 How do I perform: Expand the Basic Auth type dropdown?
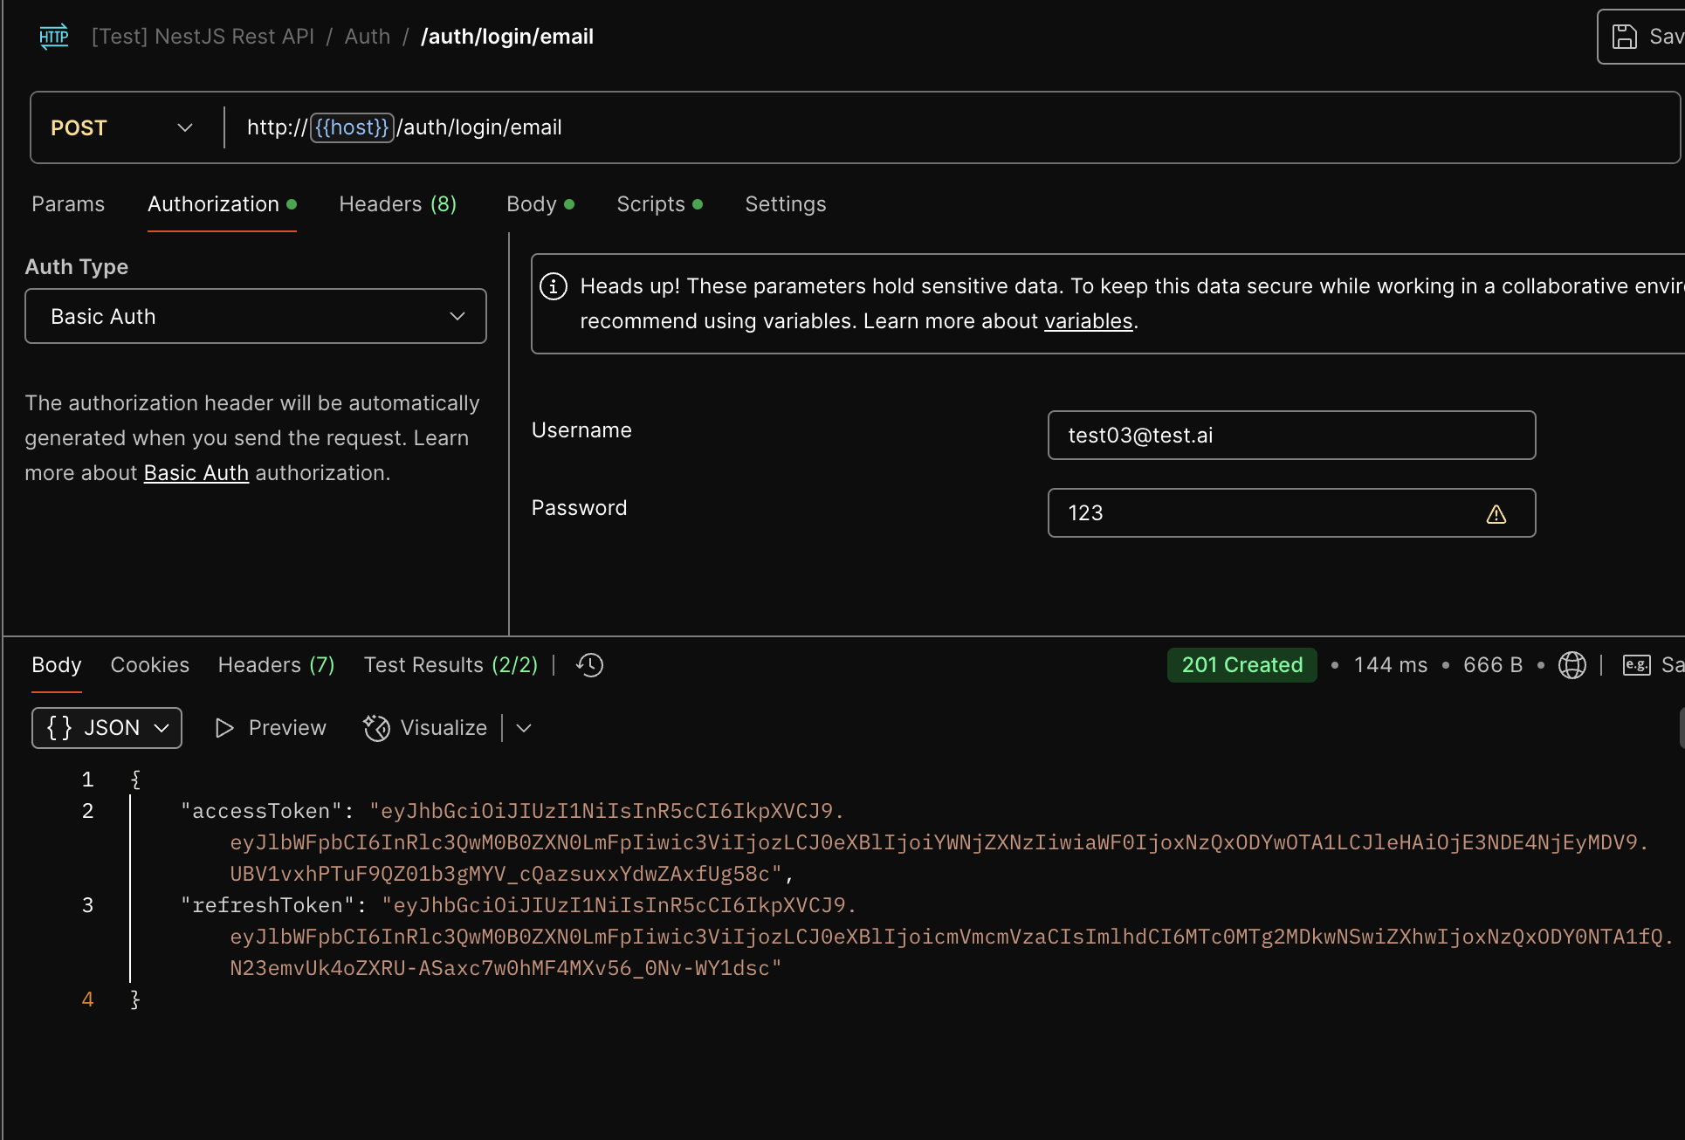(x=255, y=316)
